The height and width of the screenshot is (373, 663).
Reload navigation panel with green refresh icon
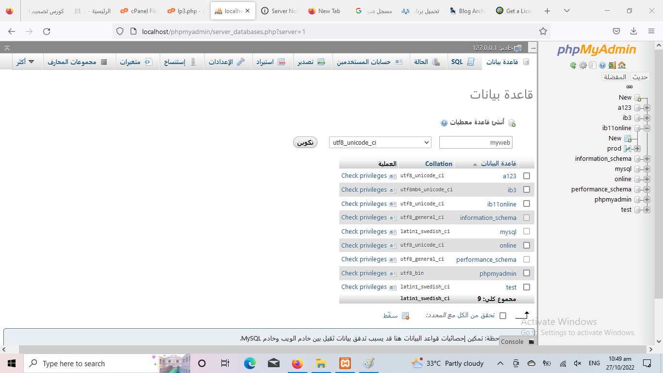pos(573,65)
